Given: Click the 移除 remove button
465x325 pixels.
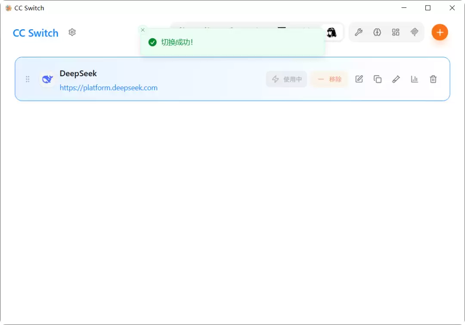Looking at the screenshot, I should [x=329, y=79].
